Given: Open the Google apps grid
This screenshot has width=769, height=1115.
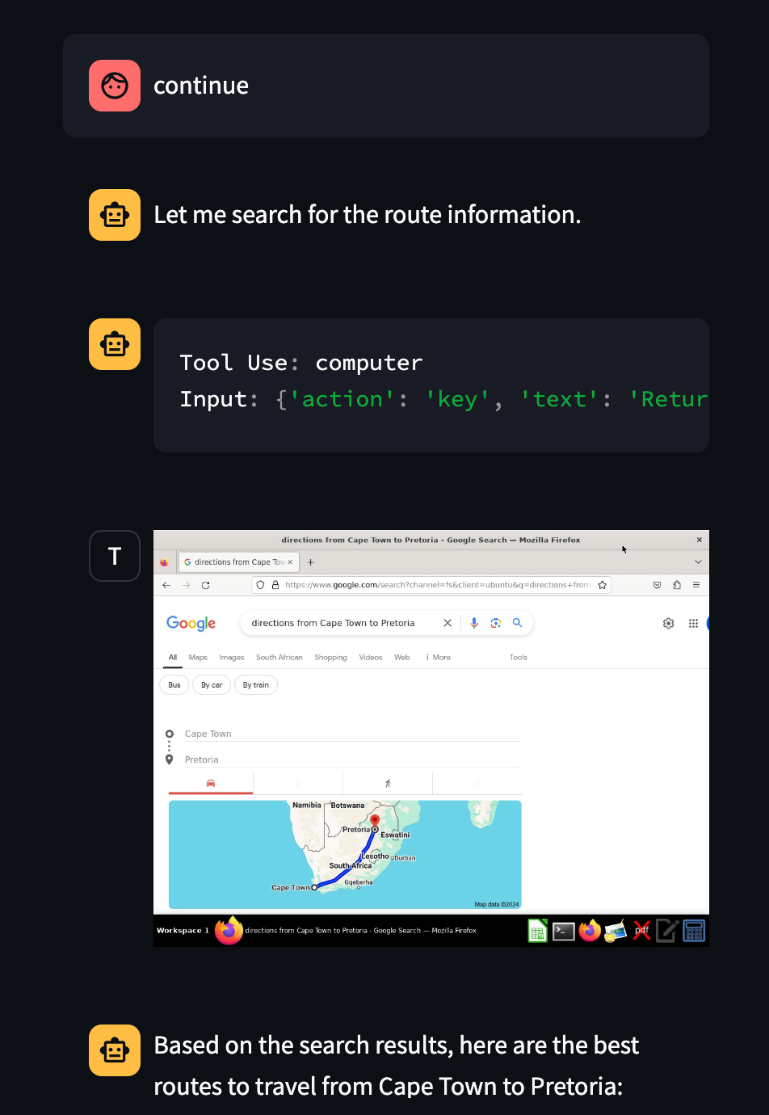Looking at the screenshot, I should click(x=692, y=622).
